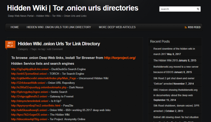Screen dimensions: 211x122
Task: Open recent post about March 2017 downtime
Action: point(174,51)
